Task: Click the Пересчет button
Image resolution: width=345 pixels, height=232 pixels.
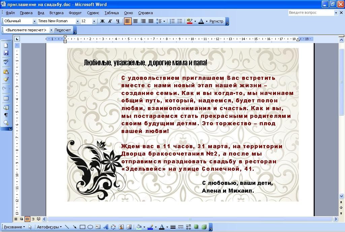Action: (x=63, y=30)
